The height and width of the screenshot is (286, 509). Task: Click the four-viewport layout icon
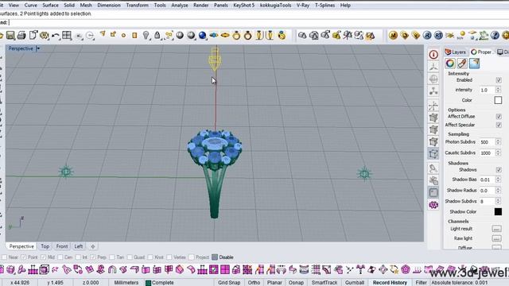click(67, 35)
